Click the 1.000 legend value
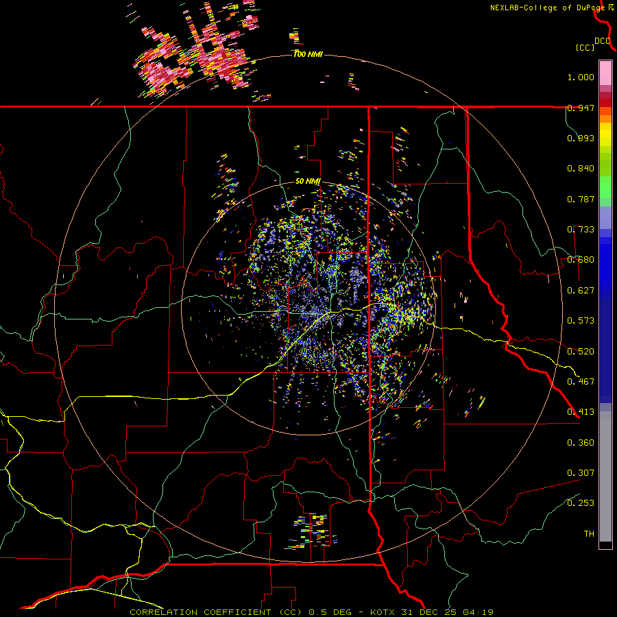The width and height of the screenshot is (617, 617). coord(581,77)
